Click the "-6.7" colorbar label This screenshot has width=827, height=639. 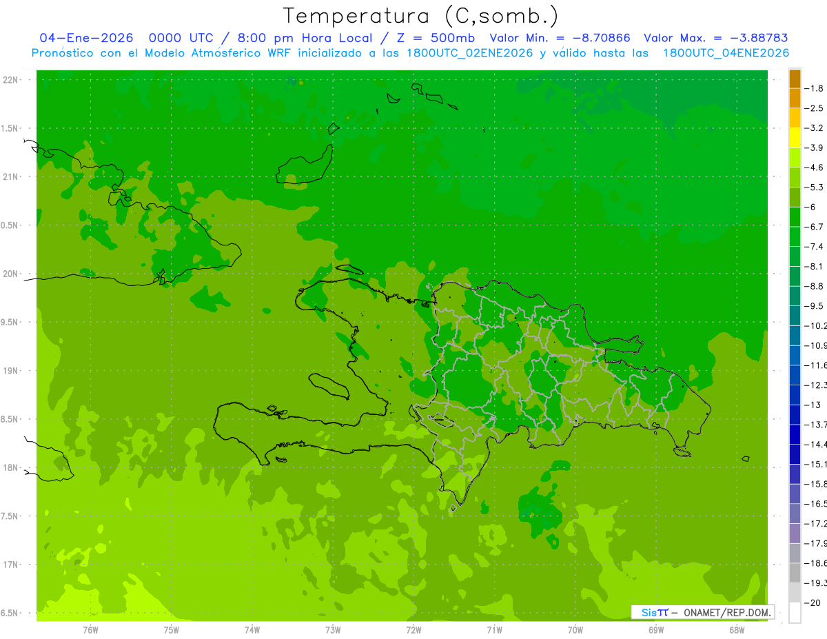click(815, 227)
